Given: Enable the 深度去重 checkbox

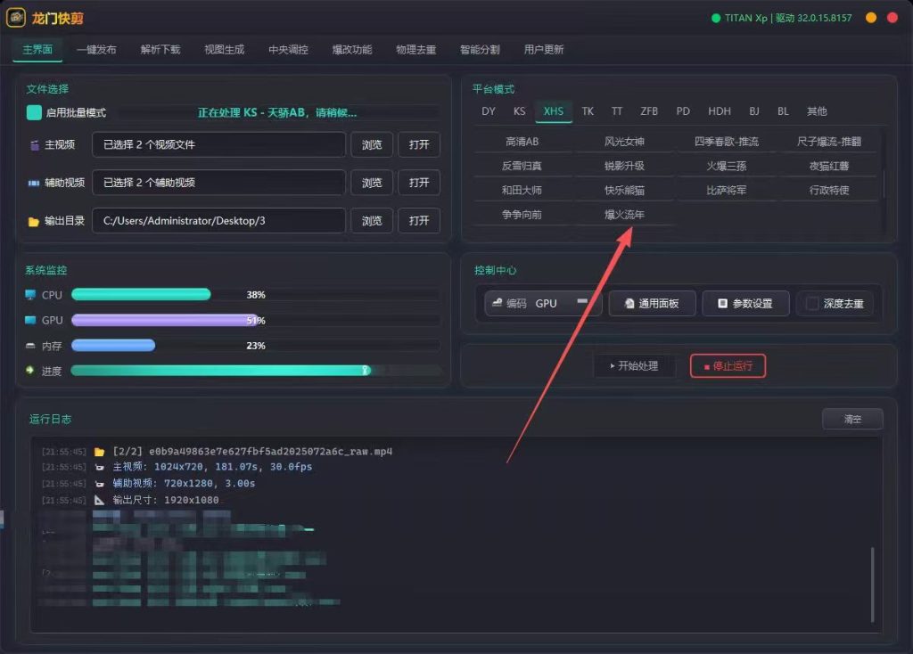Looking at the screenshot, I should click(812, 304).
